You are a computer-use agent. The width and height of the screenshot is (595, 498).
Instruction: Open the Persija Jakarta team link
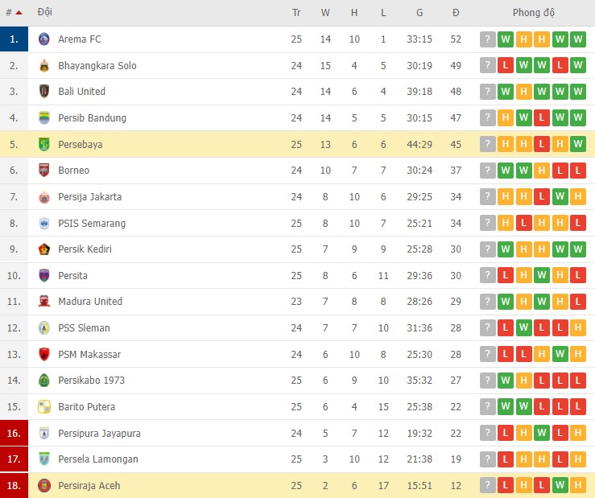90,197
